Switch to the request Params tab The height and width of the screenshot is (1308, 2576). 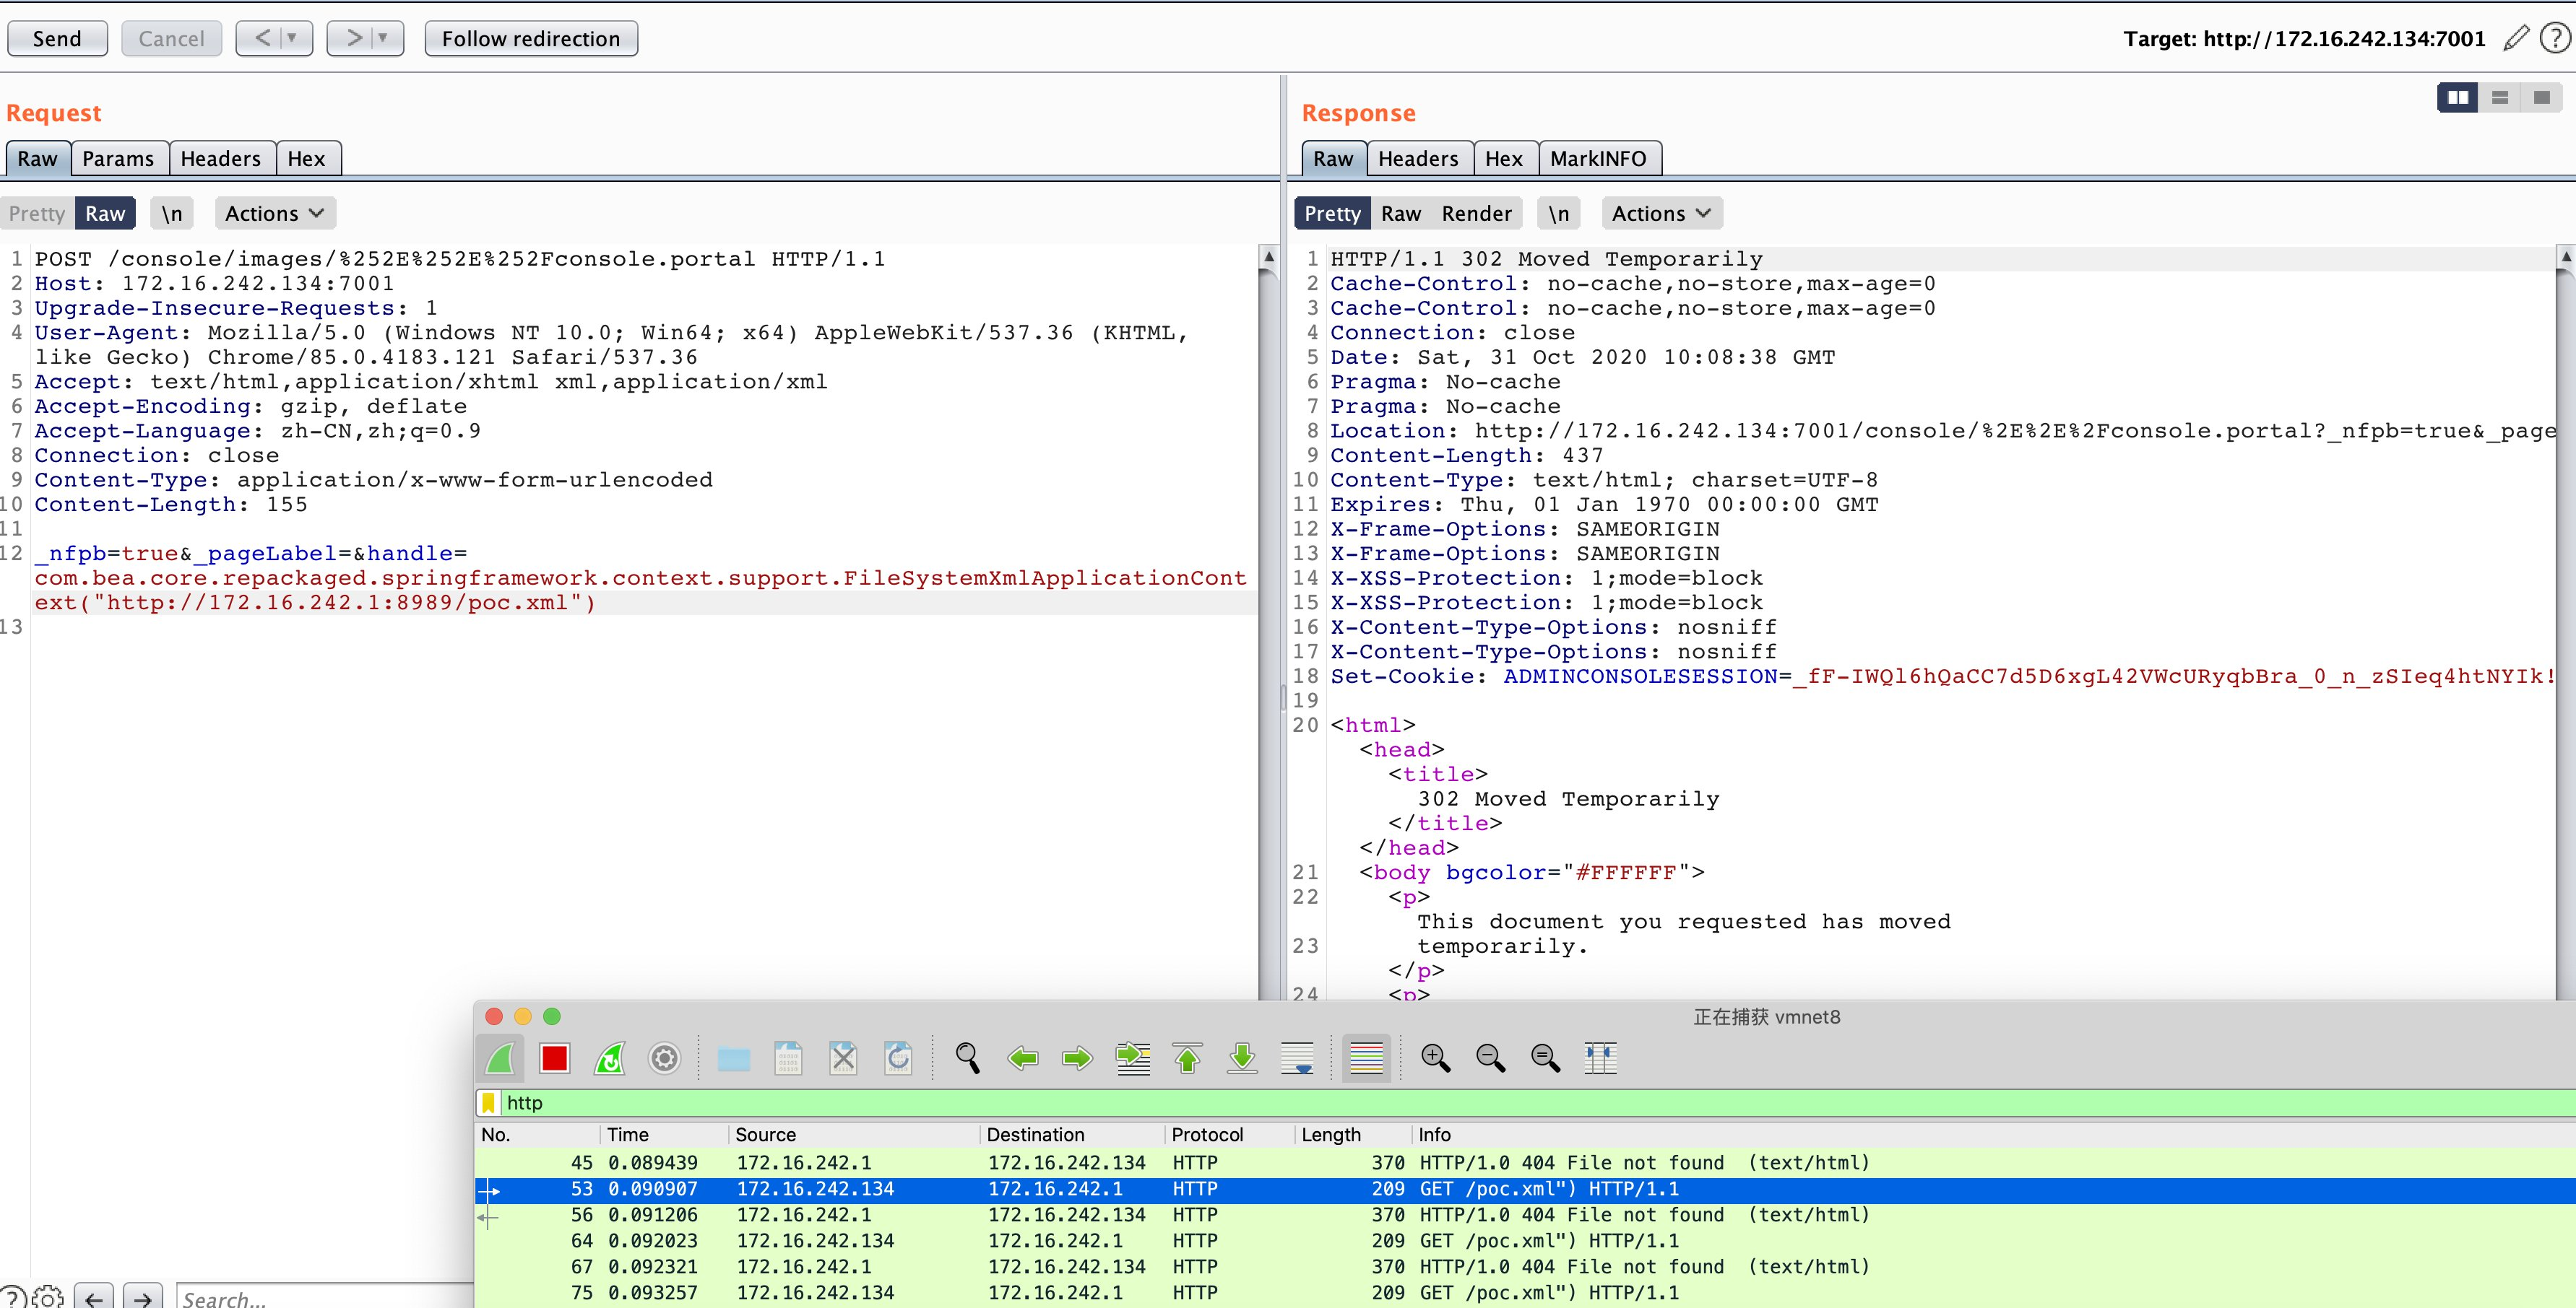click(118, 159)
